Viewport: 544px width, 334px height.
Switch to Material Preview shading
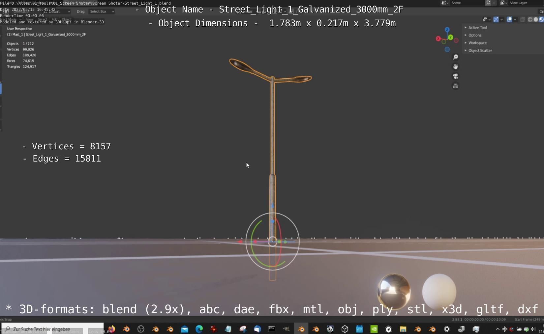(541, 19)
